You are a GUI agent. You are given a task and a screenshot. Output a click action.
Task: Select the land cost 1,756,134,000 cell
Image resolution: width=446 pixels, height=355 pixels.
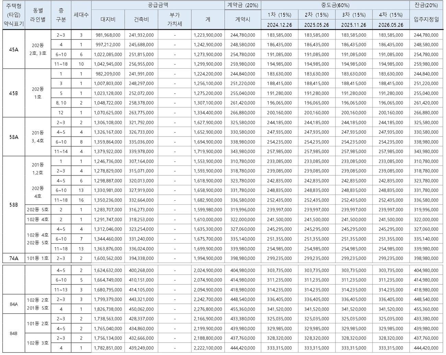108,338
